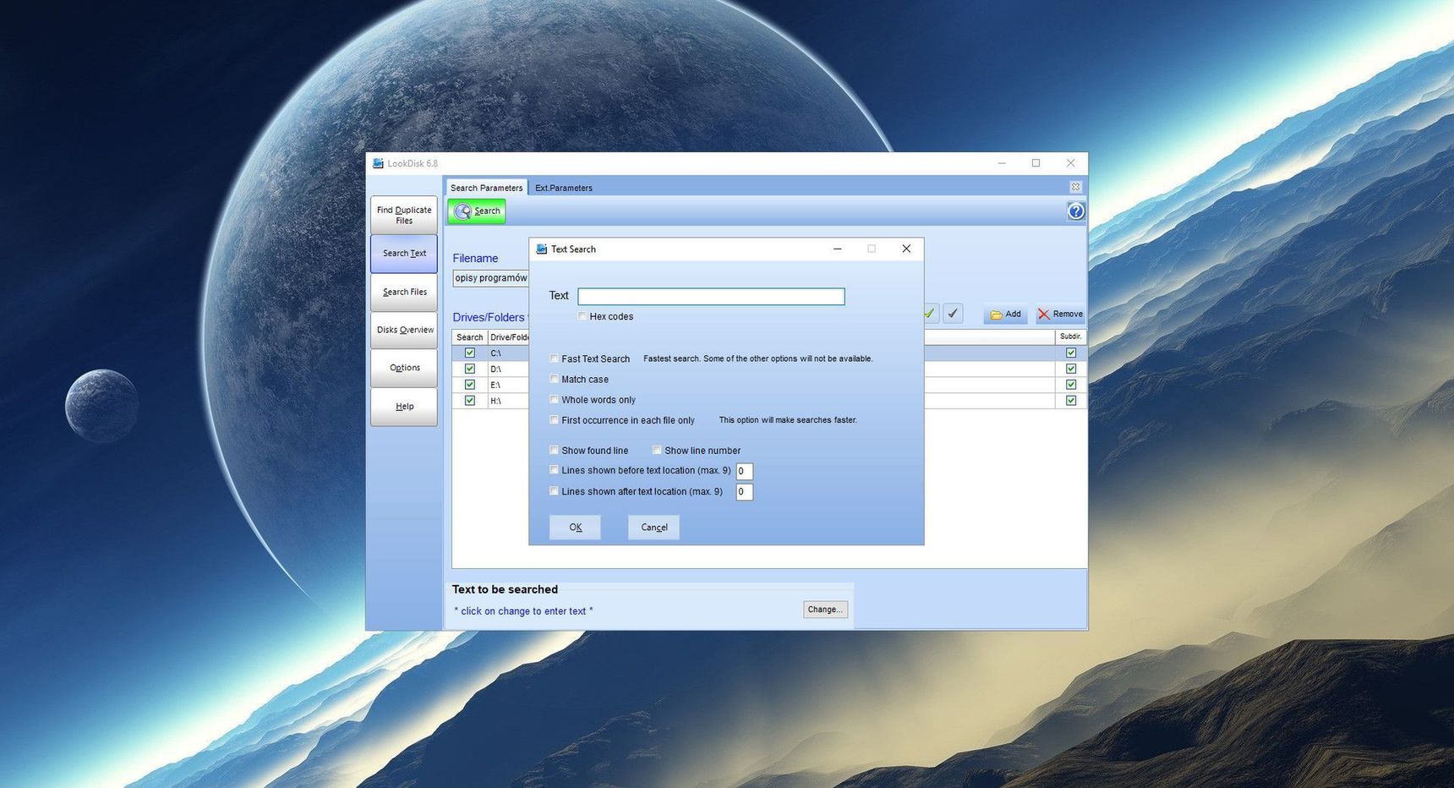Click the lines-before number field
Image resolution: width=1454 pixels, height=788 pixels.
744,471
